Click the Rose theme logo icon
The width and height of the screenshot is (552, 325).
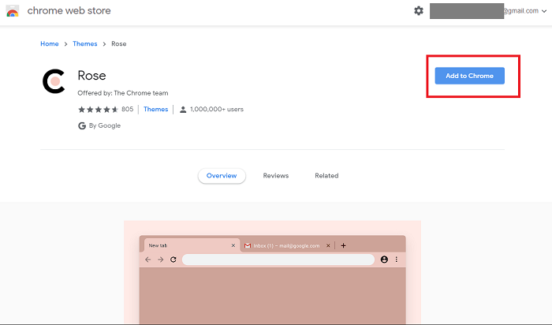tap(54, 81)
